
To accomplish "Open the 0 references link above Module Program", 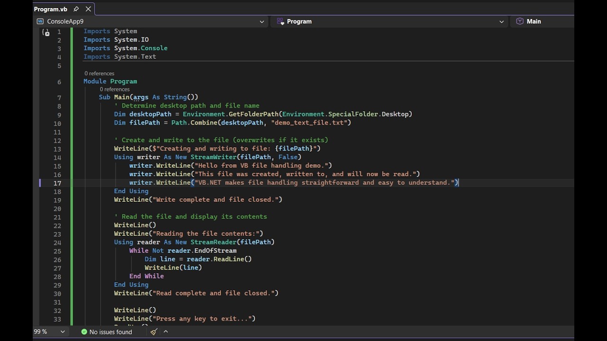I will click(x=99, y=73).
